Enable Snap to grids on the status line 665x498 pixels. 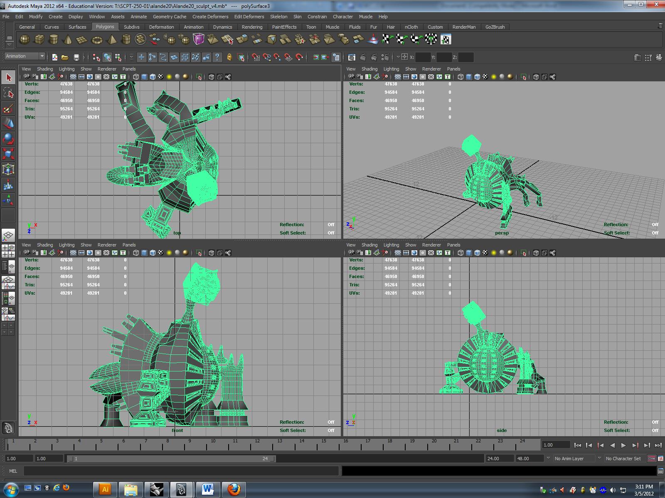click(x=256, y=57)
